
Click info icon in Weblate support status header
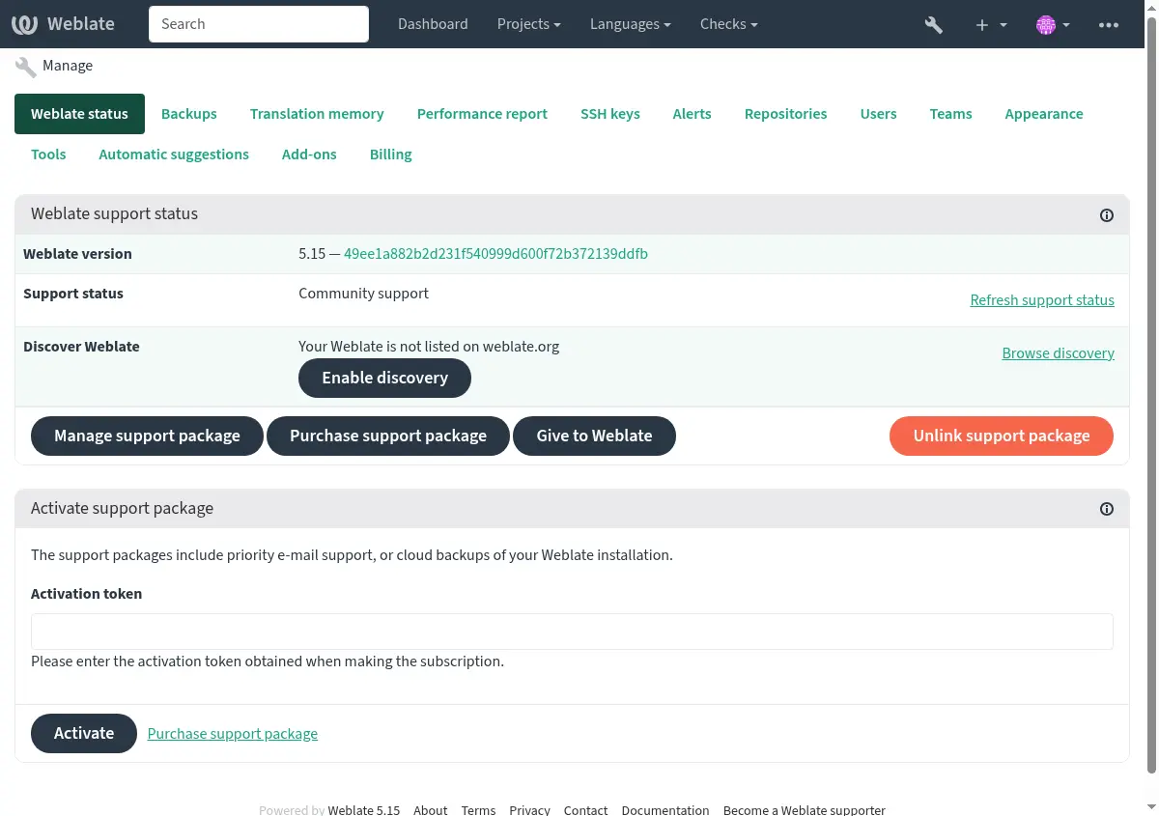[x=1107, y=215]
